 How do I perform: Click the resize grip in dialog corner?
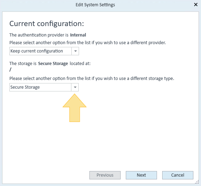click(197, 182)
